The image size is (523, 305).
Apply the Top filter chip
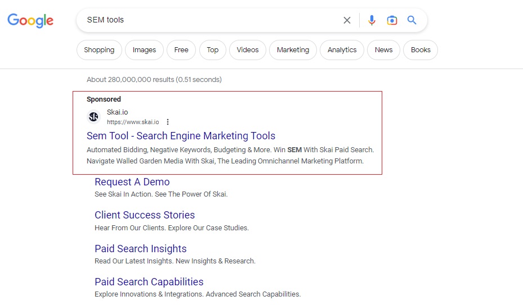(212, 50)
